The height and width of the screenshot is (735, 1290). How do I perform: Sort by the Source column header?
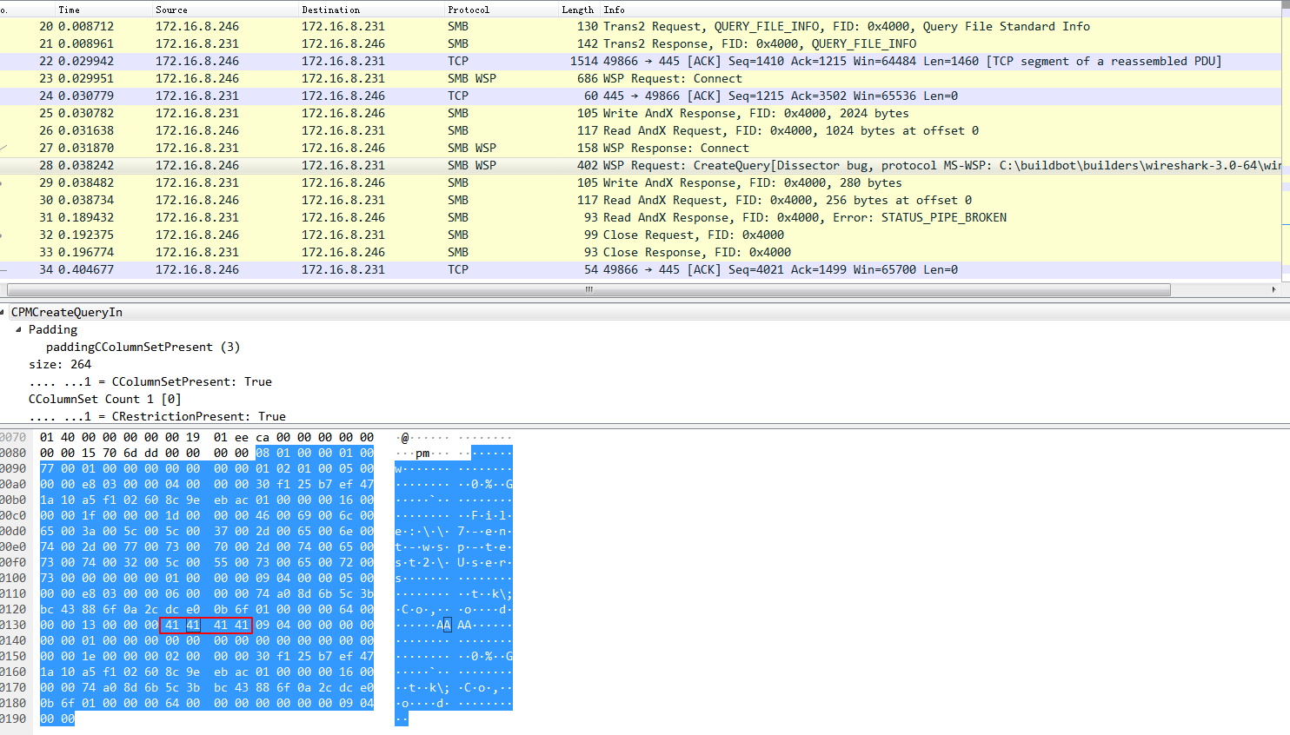pyautogui.click(x=171, y=10)
